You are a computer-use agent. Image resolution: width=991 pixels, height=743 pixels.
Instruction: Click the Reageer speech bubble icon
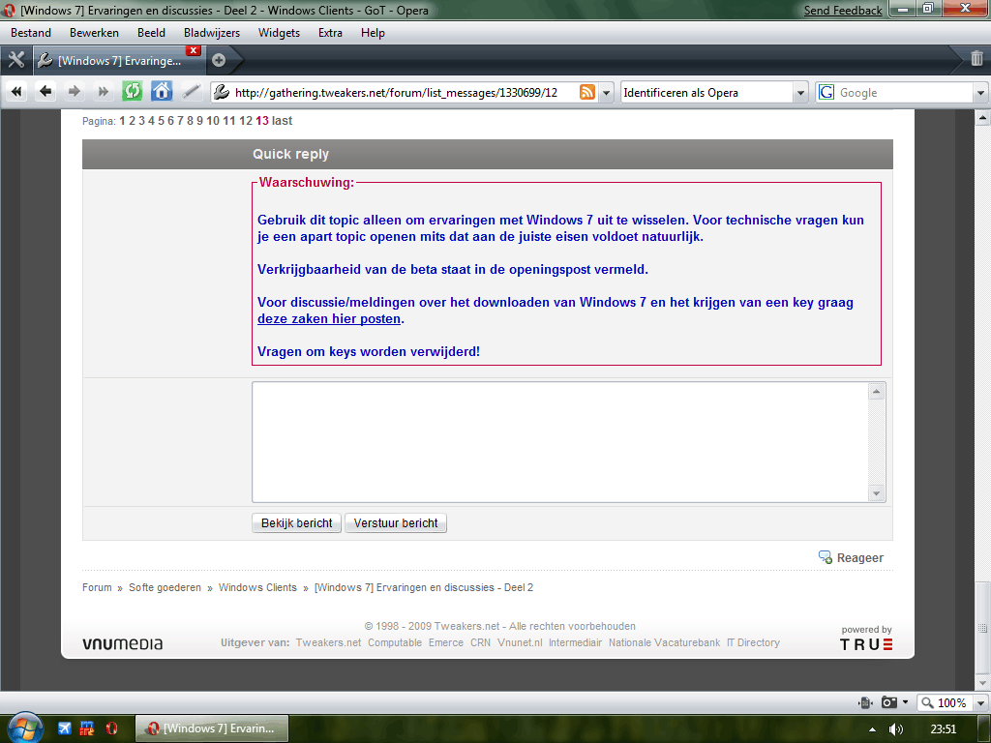[826, 557]
